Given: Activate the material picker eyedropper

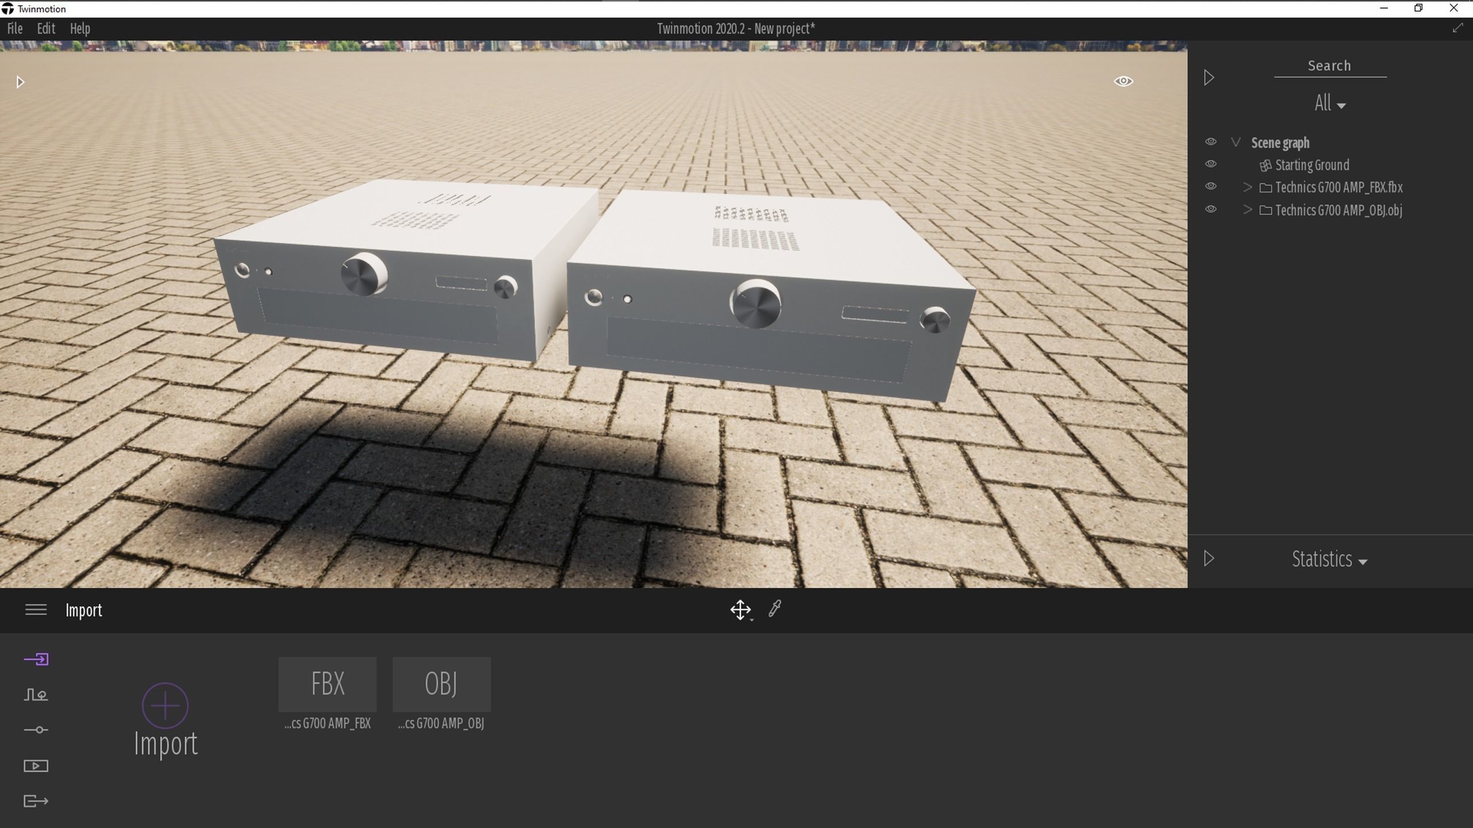Looking at the screenshot, I should pos(774,609).
